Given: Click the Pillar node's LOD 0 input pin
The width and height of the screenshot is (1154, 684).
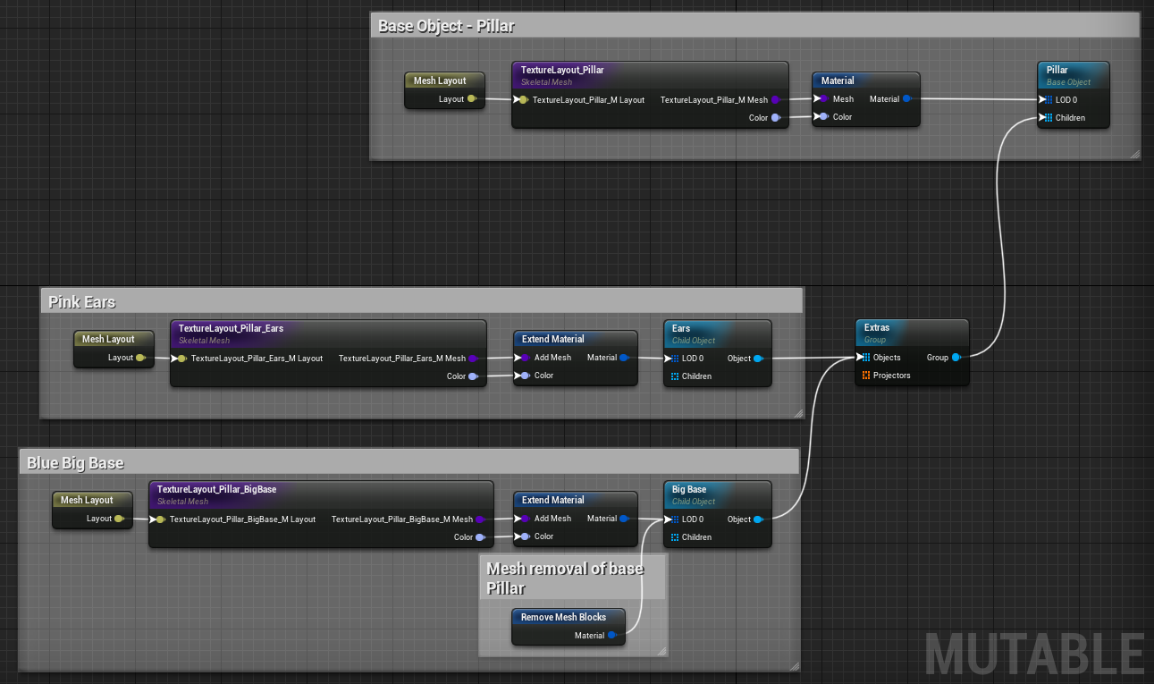Looking at the screenshot, I should pos(1048,100).
